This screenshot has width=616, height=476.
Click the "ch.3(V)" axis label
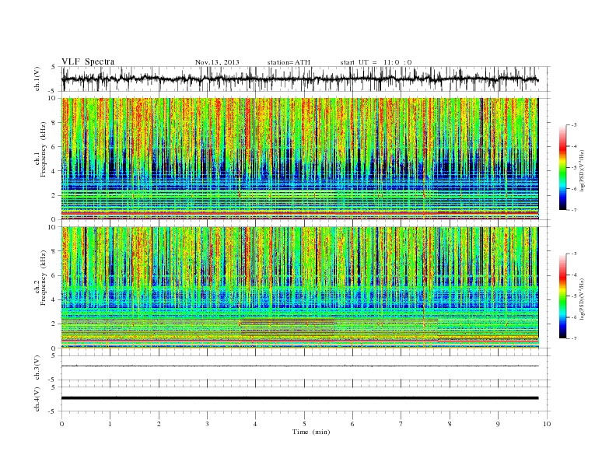pyautogui.click(x=37, y=368)
